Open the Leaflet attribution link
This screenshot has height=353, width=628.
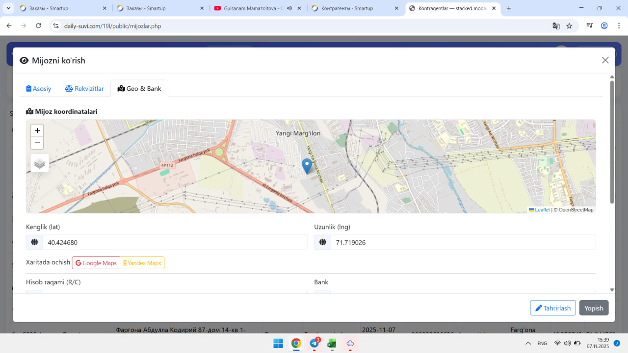point(542,210)
